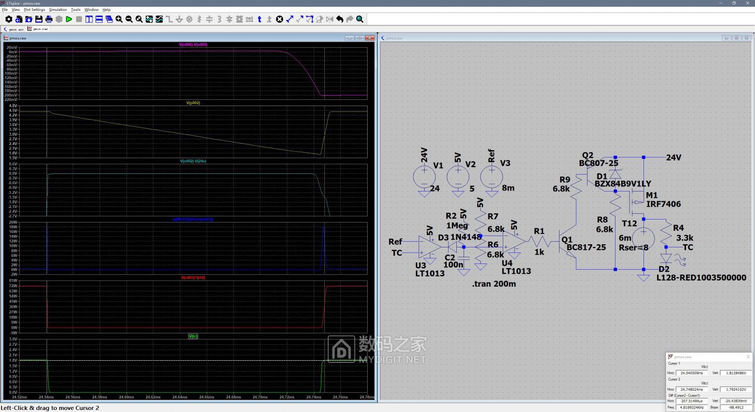
Task: Open the View menu
Action: [x=16, y=9]
